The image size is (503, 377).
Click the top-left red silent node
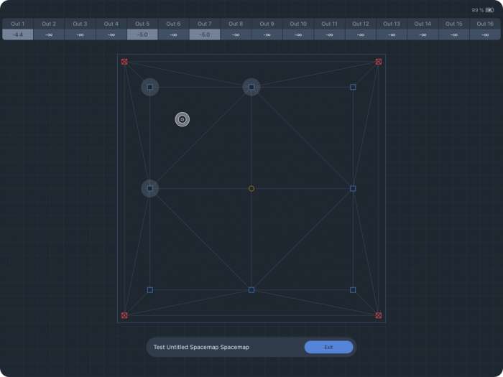click(124, 62)
